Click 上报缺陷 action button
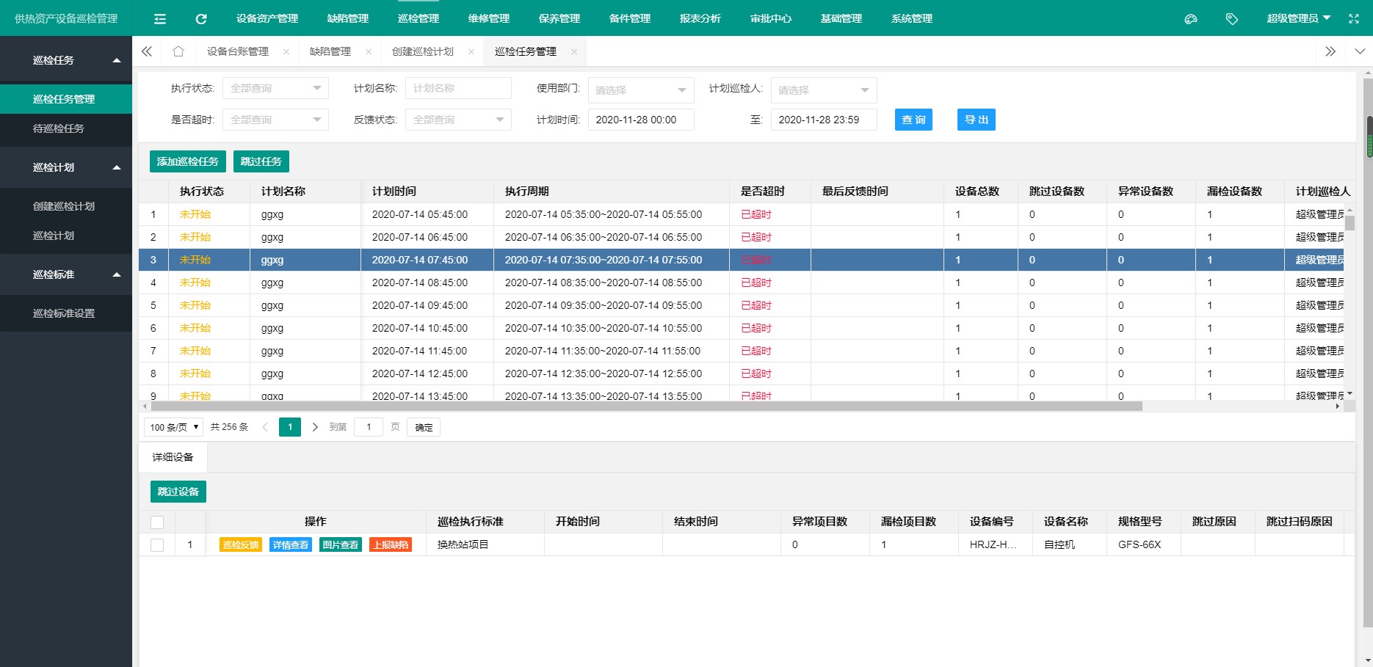This screenshot has width=1373, height=667. (x=391, y=544)
